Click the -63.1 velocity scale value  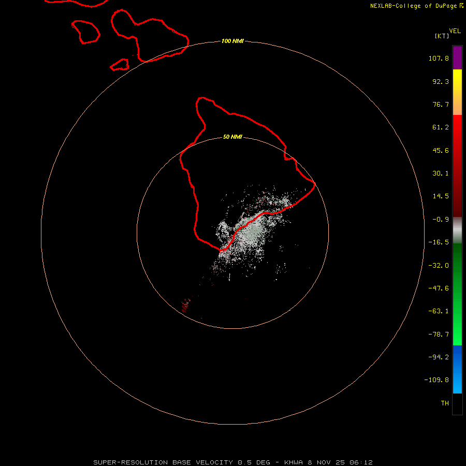click(439, 311)
